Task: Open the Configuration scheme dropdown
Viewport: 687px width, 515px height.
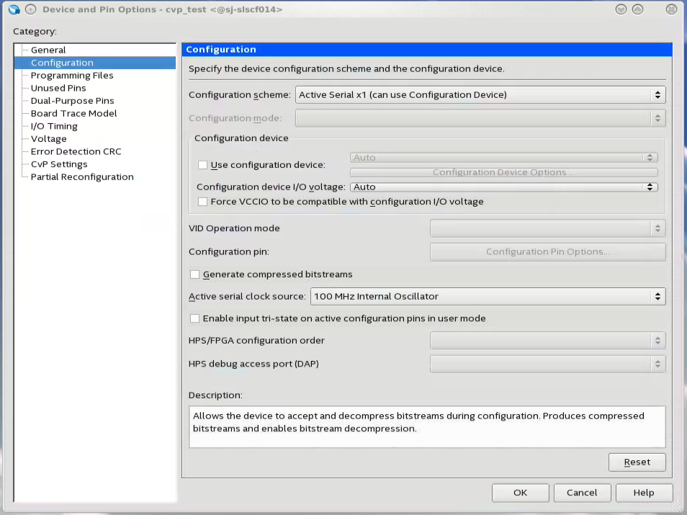Action: click(x=480, y=95)
